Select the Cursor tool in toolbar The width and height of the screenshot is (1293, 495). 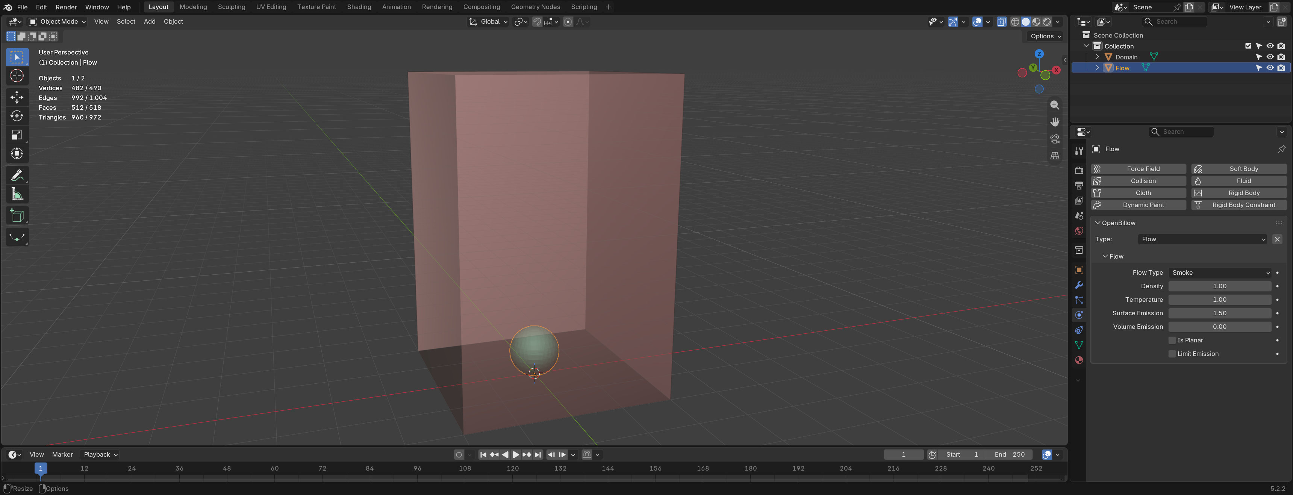17,76
